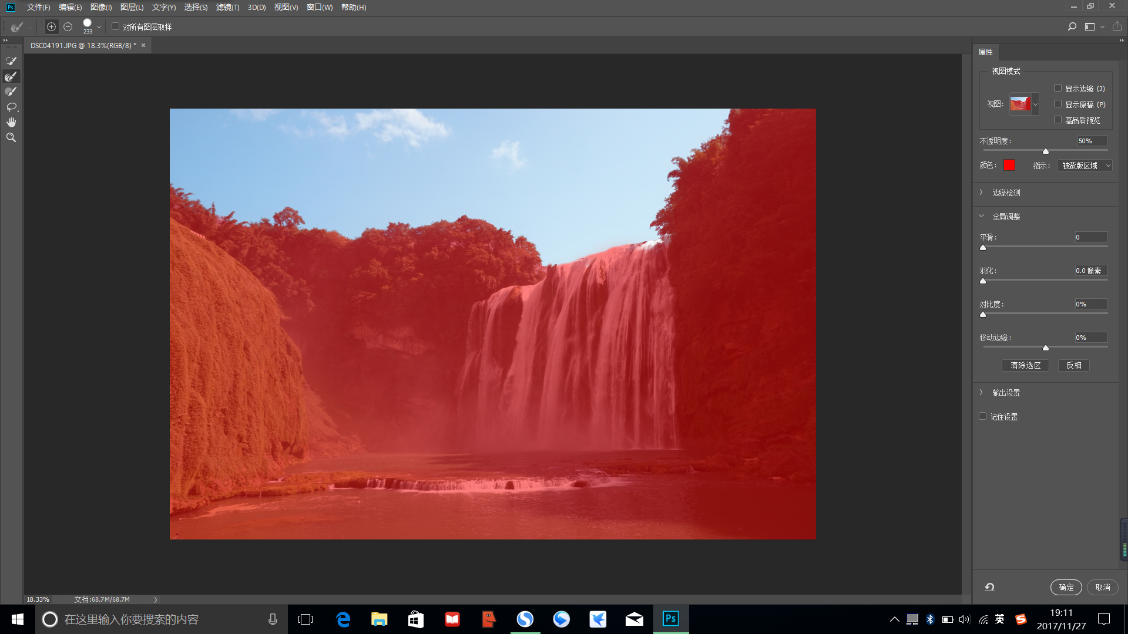
Task: Open the 滤镜(T) menu
Action: click(227, 8)
